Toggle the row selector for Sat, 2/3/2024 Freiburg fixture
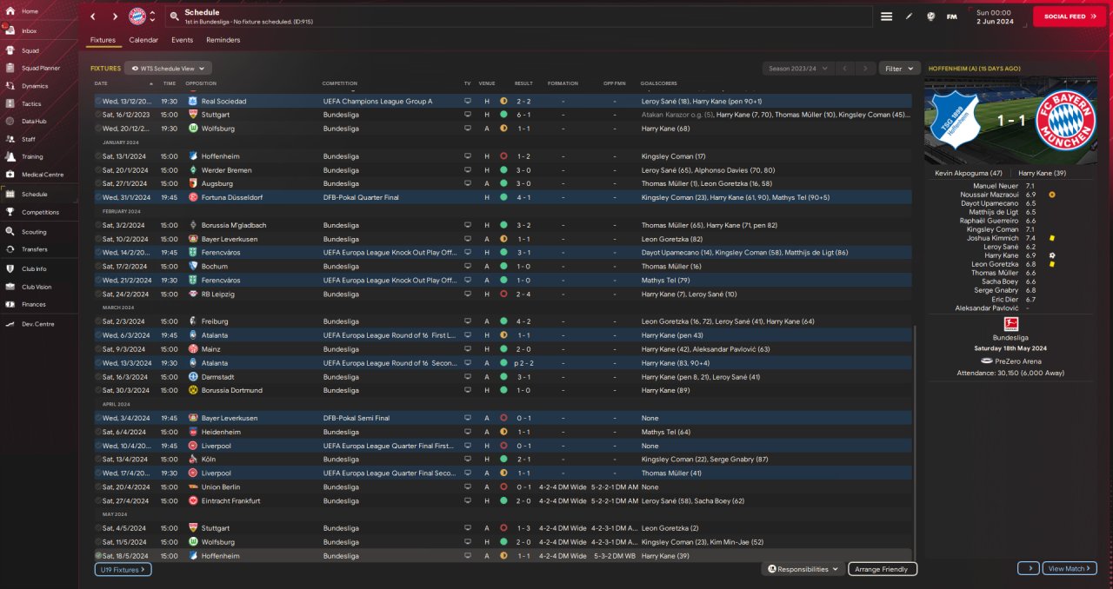 tap(98, 321)
